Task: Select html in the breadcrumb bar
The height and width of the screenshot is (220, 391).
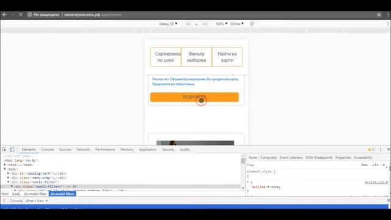Action: [5, 194]
